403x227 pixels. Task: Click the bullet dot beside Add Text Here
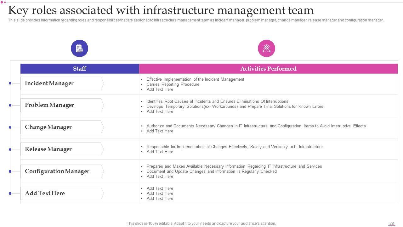[10, 194]
